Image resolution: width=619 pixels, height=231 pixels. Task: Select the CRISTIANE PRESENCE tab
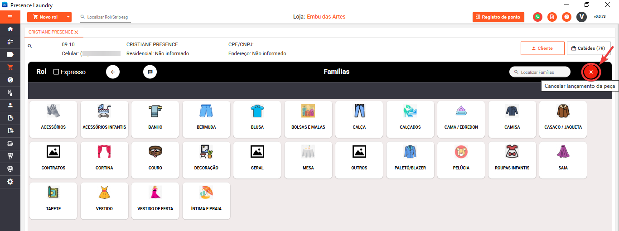pos(50,32)
